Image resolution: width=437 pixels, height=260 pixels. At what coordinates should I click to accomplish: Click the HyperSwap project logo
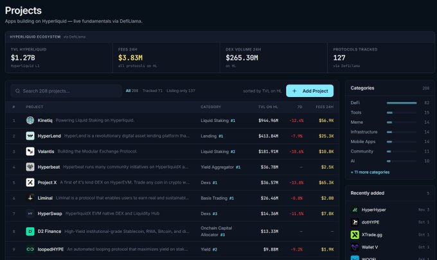point(30,214)
